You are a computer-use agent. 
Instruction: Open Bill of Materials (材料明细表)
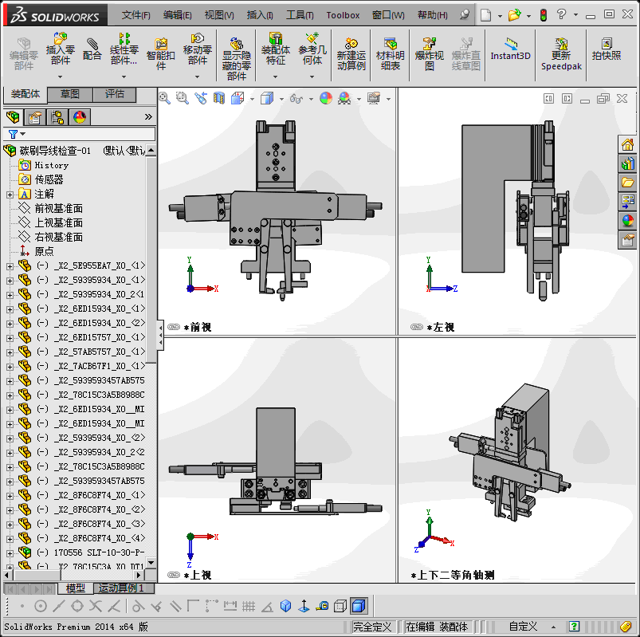coord(391,54)
